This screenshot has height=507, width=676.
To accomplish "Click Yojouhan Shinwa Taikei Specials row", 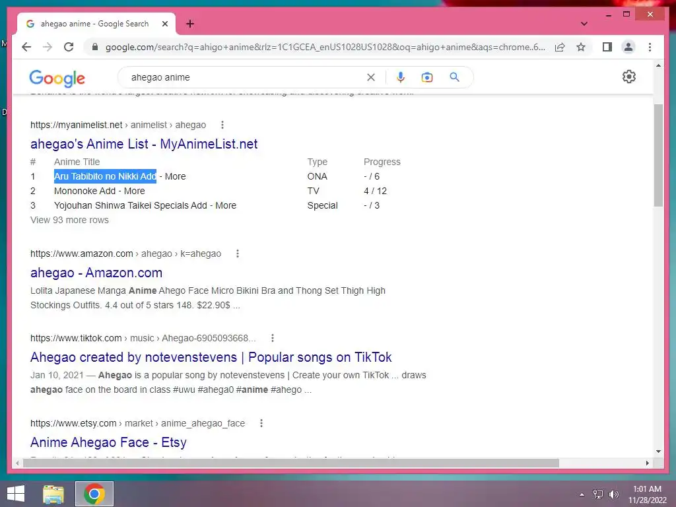I will [x=145, y=206].
